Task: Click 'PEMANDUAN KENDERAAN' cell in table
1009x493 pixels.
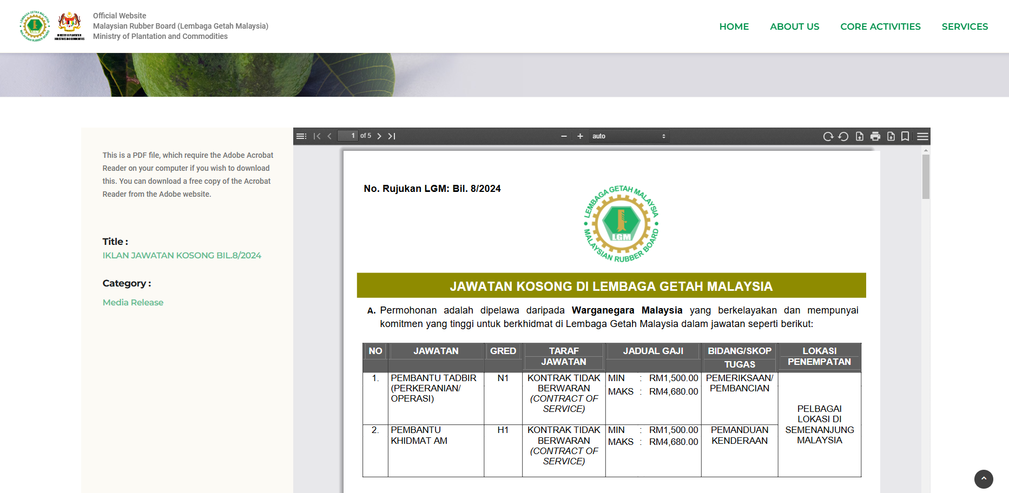Action: tap(740, 450)
